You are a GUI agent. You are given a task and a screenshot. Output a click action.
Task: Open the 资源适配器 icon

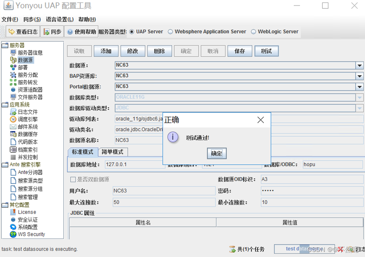[x=13, y=90]
